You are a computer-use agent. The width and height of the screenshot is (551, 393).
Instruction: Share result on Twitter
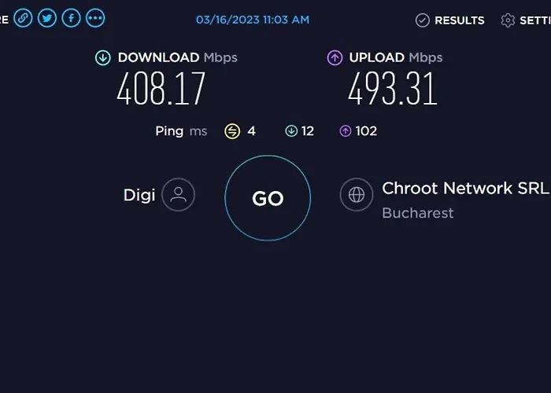pyautogui.click(x=47, y=18)
